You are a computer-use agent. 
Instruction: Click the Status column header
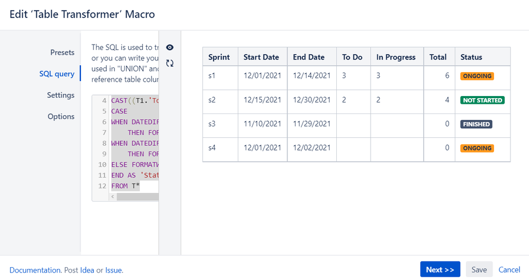(471, 57)
